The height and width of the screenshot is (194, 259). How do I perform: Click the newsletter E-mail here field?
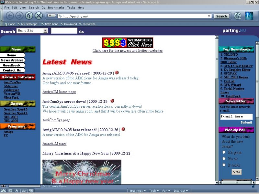236,117
